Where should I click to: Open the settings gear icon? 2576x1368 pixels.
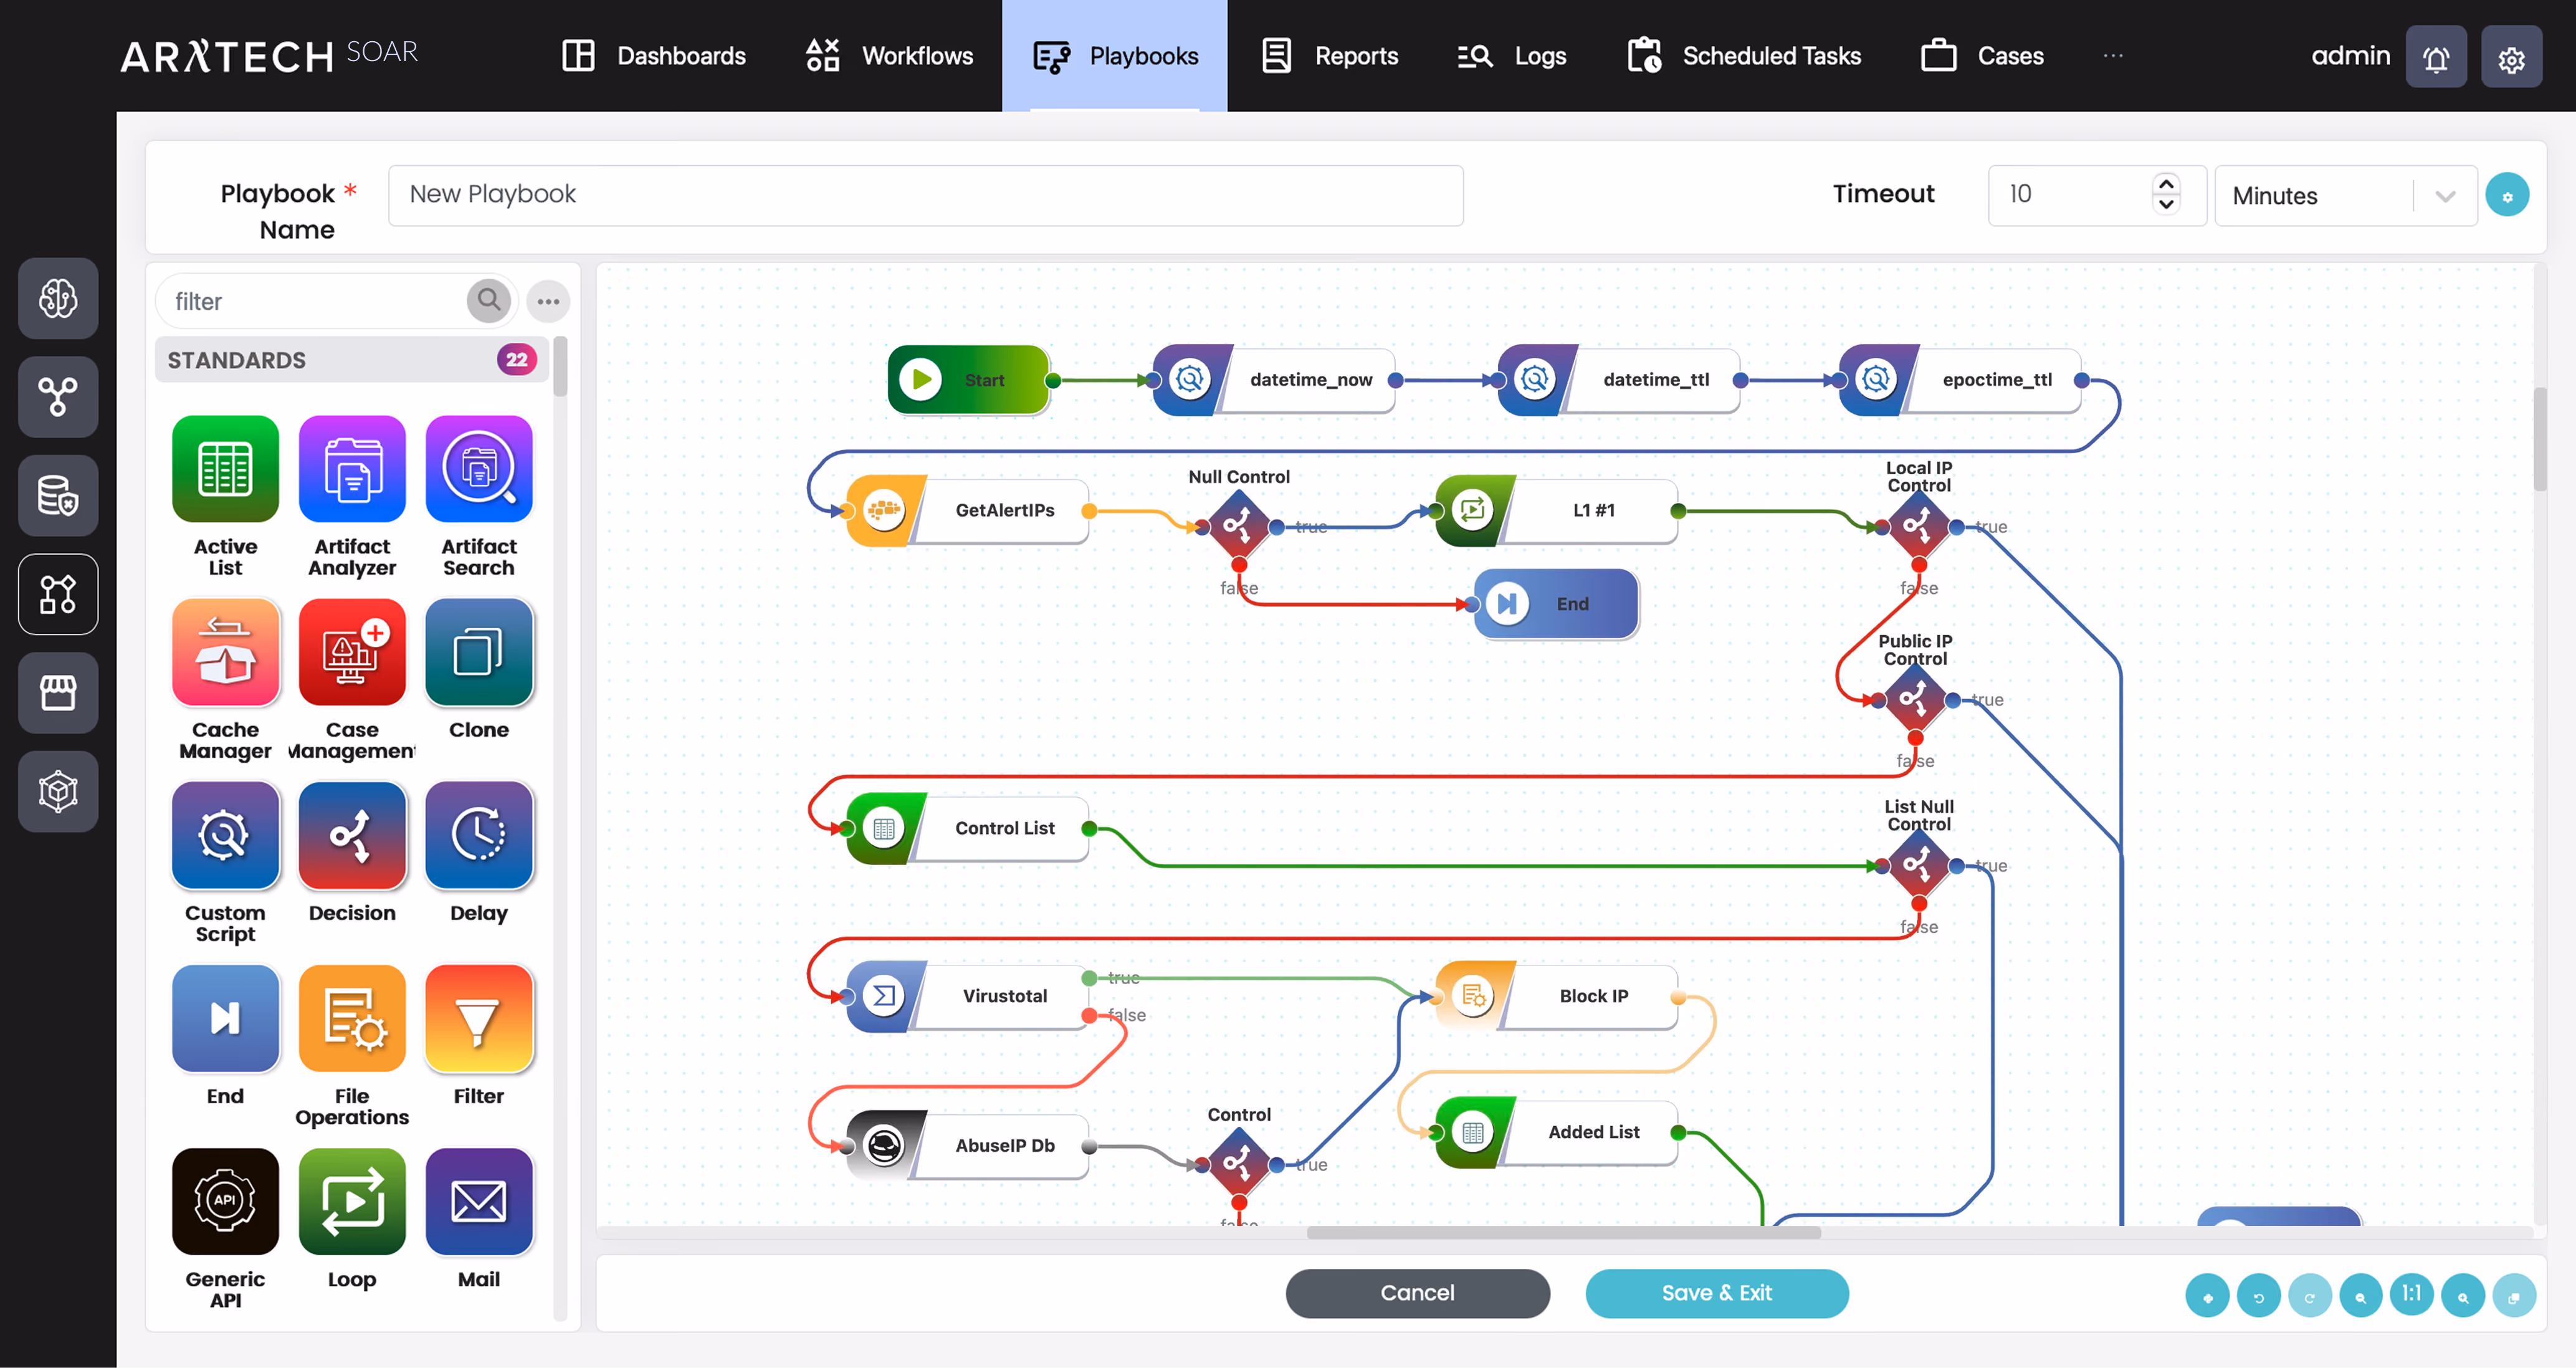coord(2511,57)
